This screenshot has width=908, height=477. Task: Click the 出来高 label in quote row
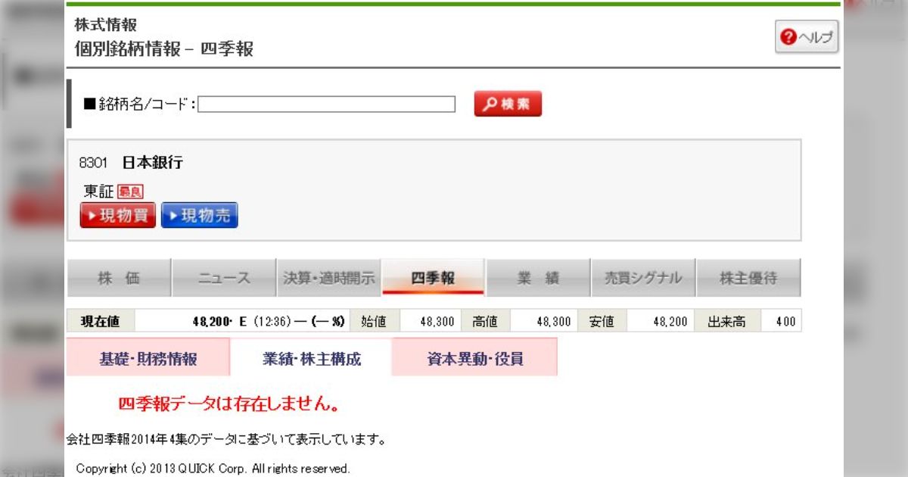726,322
